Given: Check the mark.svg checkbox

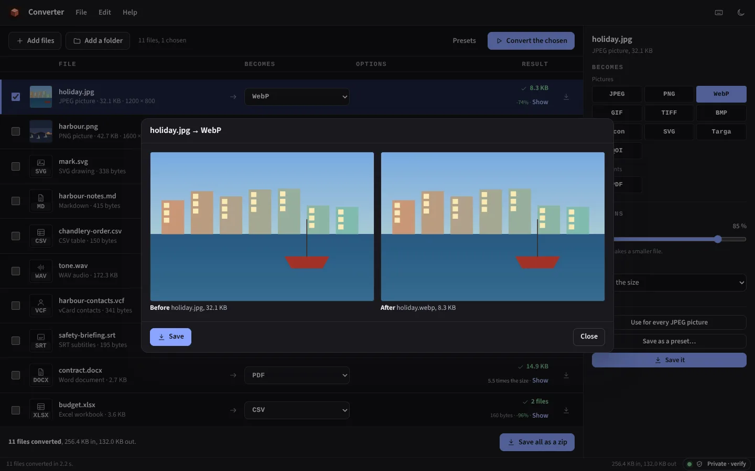Looking at the screenshot, I should pyautogui.click(x=16, y=166).
